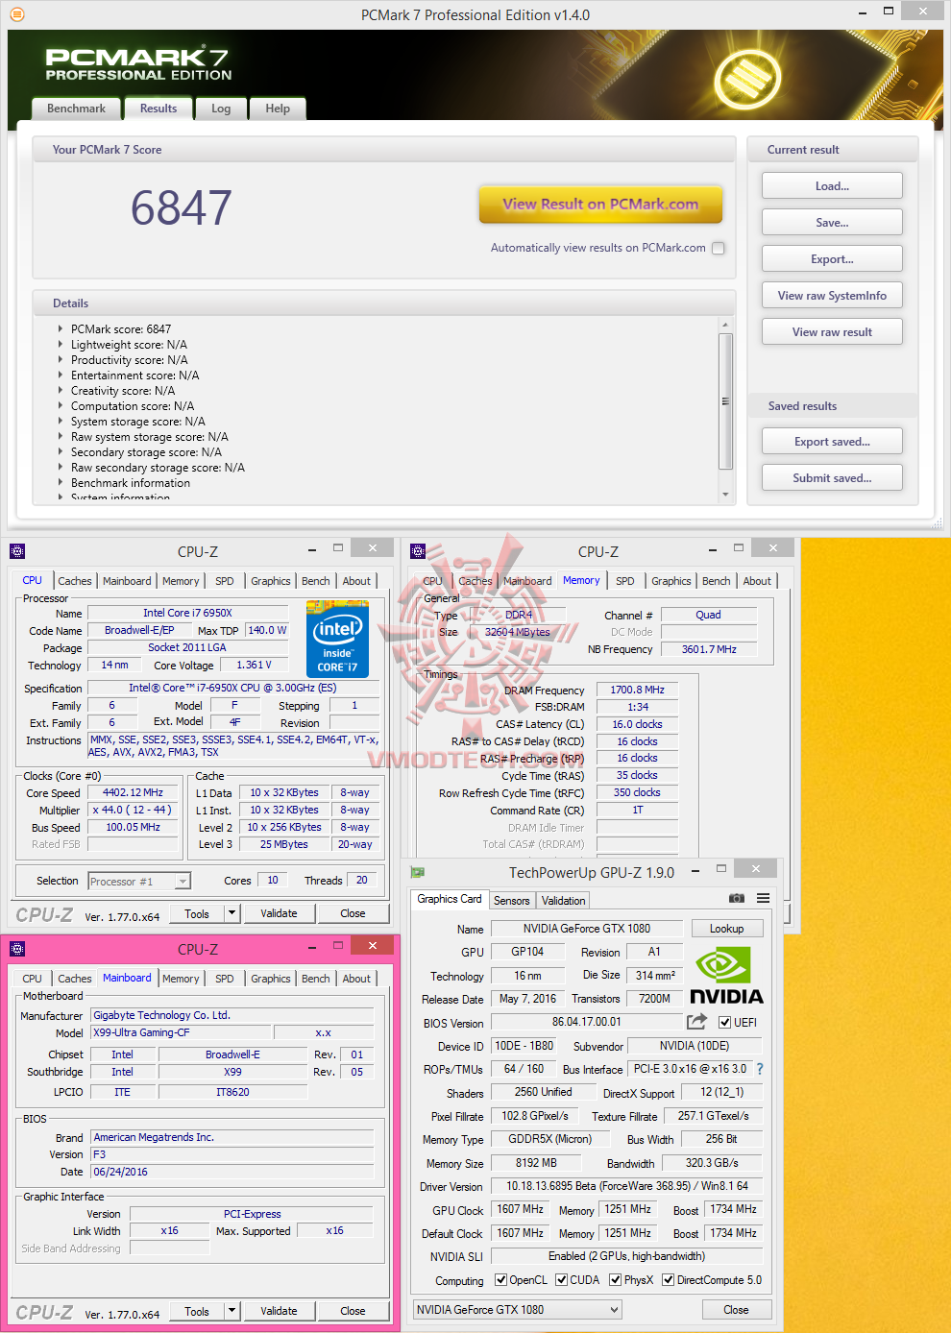
Task: Click the PCMark 7 app icon in title bar
Action: (17, 14)
